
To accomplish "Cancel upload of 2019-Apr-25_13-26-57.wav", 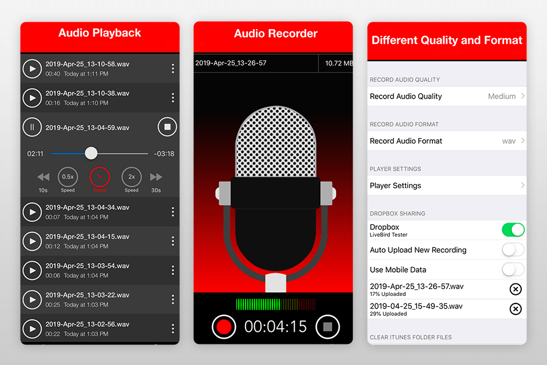I will 515,289.
